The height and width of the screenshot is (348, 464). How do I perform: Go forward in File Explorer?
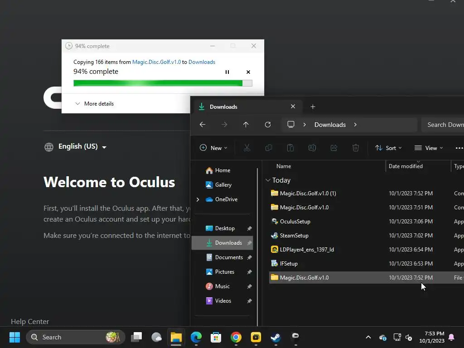tap(224, 125)
